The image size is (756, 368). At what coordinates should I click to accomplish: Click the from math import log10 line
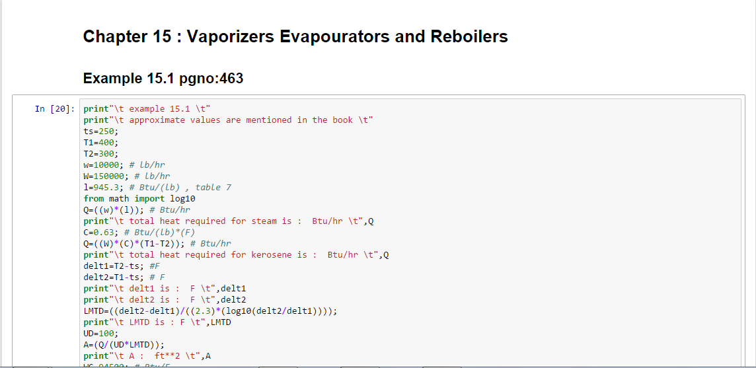pyautogui.click(x=139, y=199)
